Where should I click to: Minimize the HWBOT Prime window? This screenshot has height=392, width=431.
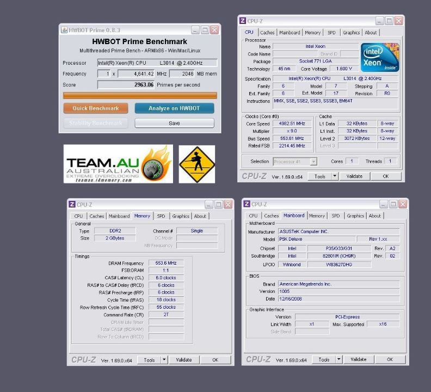(195, 30)
